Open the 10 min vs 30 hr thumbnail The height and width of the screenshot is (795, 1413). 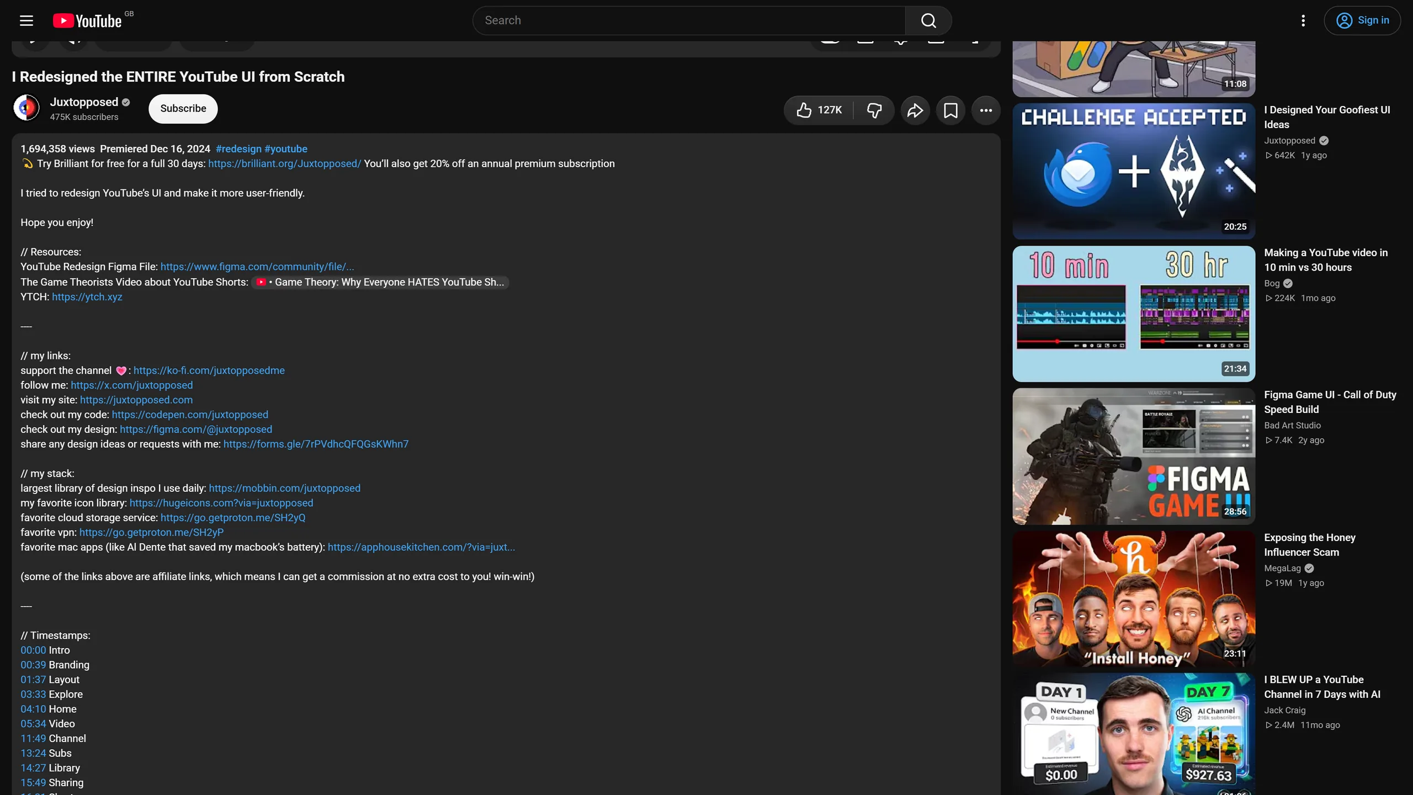[1134, 314]
